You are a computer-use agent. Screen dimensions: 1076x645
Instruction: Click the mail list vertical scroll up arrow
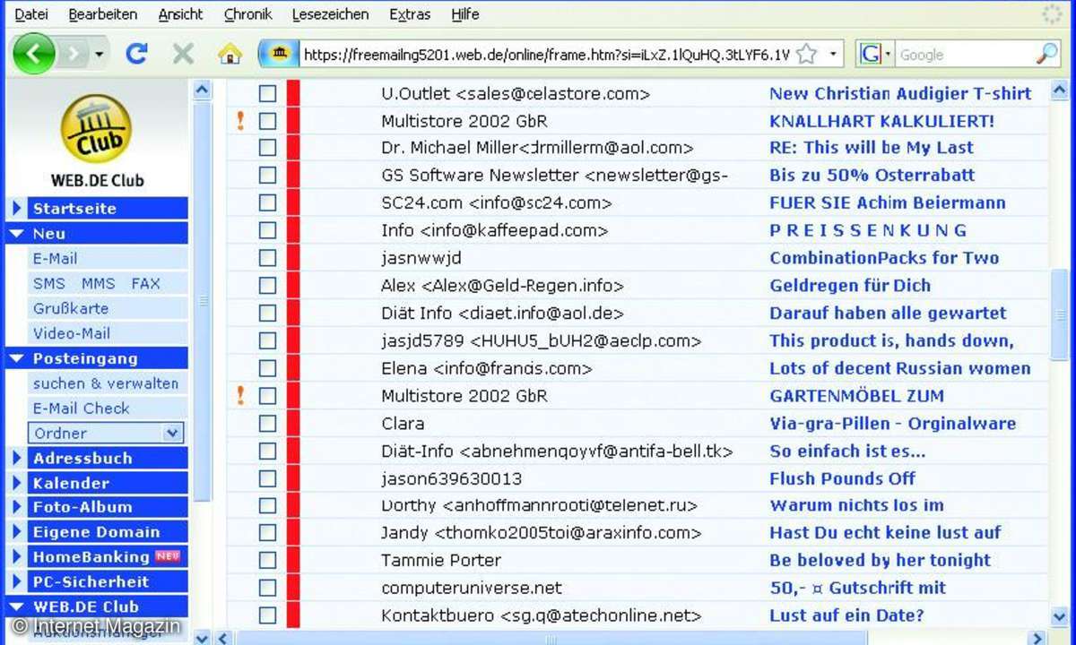tap(1059, 90)
